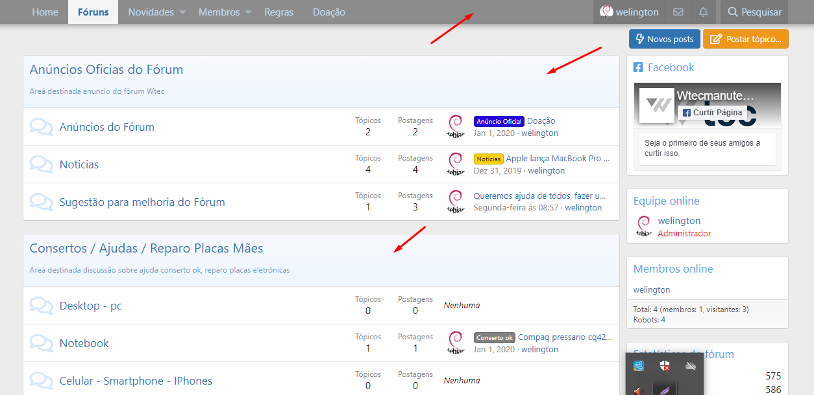Click the Anúncios do Fórum speech bubble icon

click(x=42, y=127)
